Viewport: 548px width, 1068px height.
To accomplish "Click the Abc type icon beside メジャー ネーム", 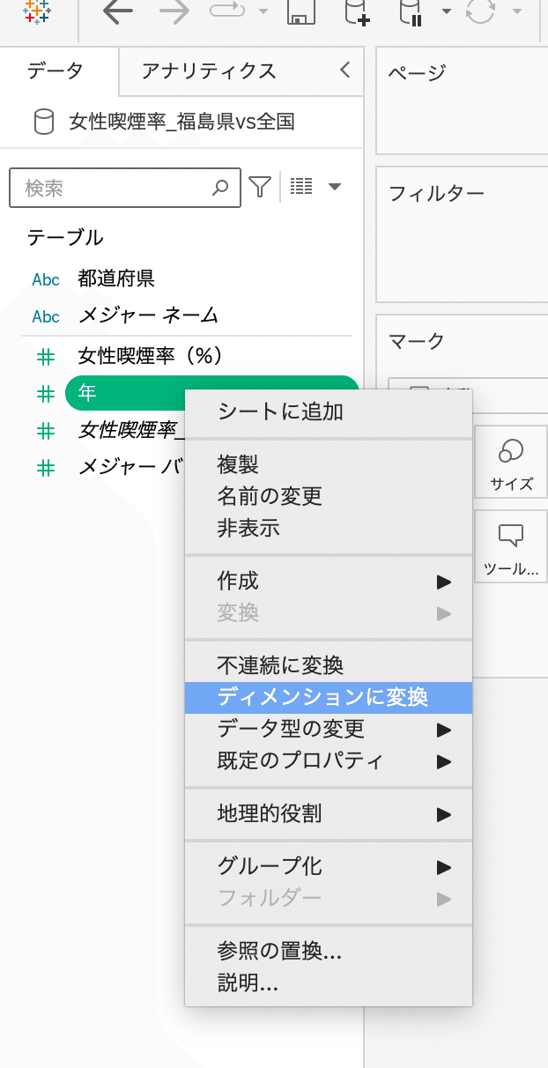I will tap(46, 316).
